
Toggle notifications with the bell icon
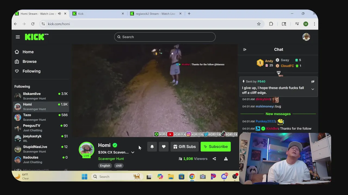coord(152,147)
